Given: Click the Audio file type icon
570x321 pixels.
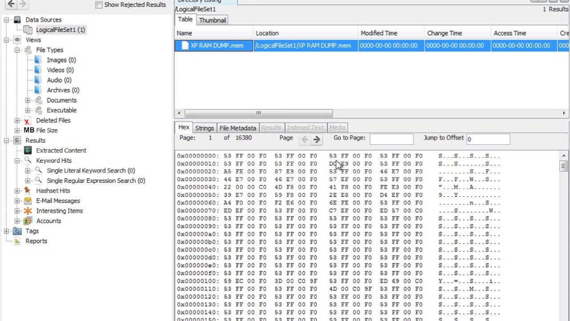Looking at the screenshot, I should 37,80.
